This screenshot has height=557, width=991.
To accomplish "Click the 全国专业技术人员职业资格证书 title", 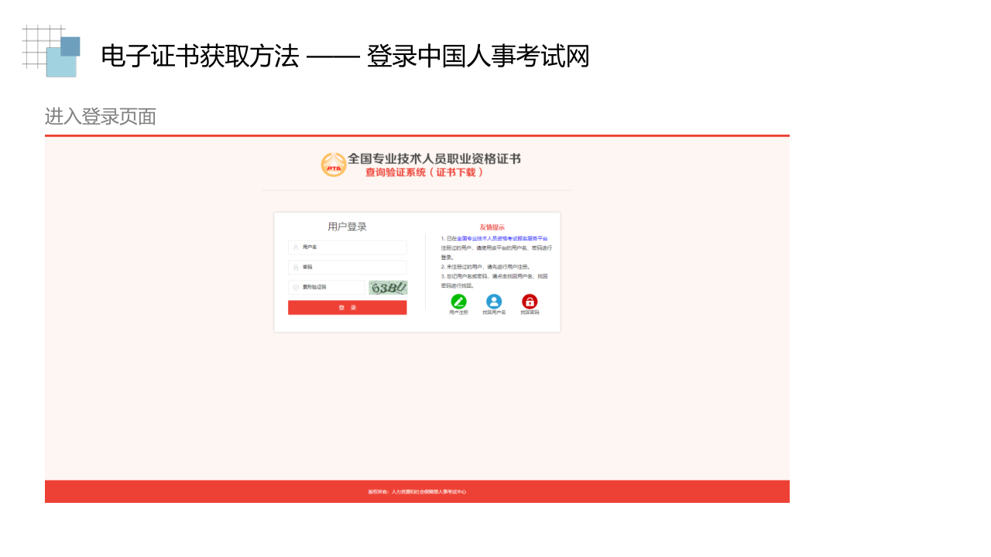I will (434, 159).
